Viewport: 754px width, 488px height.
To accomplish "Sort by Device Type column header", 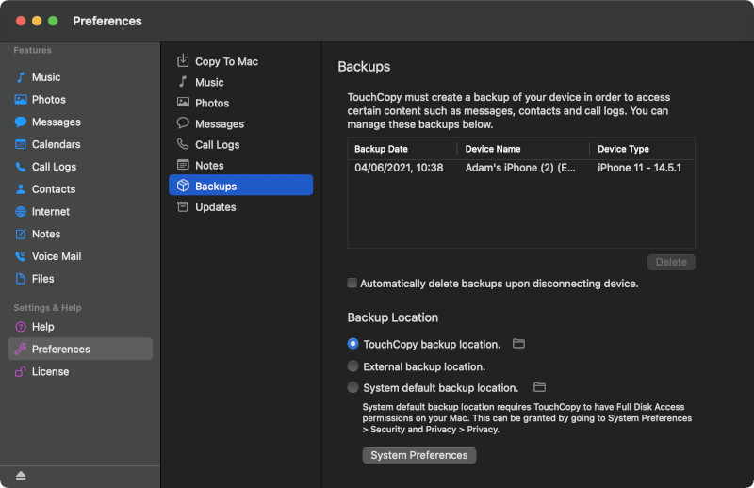I will coord(643,149).
